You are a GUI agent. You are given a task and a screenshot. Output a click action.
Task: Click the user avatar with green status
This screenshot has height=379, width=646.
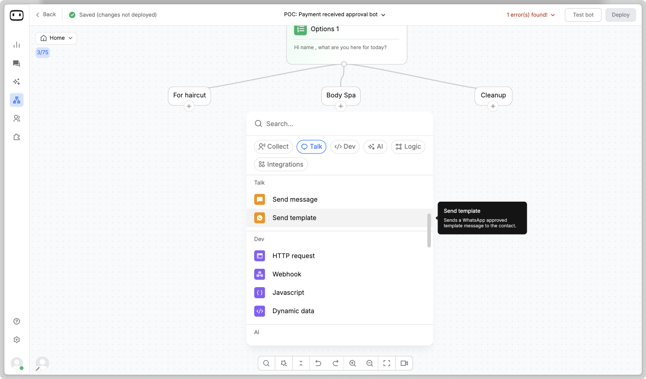pyautogui.click(x=17, y=364)
